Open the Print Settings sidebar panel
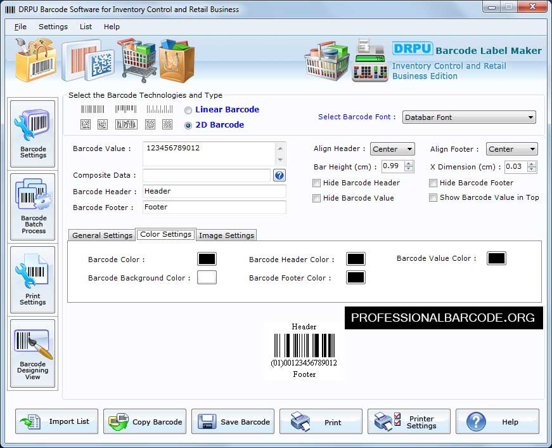The height and width of the screenshot is (448, 552). coord(33,279)
